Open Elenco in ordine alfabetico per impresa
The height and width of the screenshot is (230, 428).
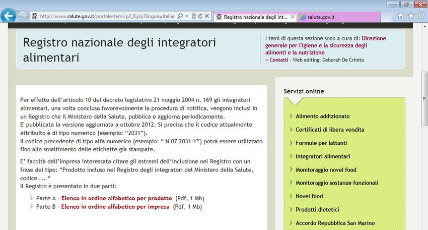tap(115, 207)
